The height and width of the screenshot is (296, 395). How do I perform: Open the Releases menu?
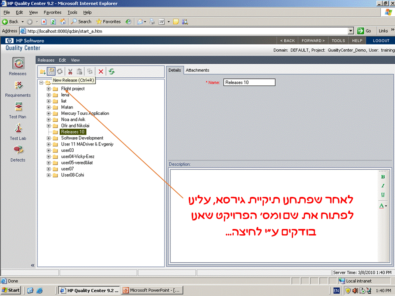(46, 60)
